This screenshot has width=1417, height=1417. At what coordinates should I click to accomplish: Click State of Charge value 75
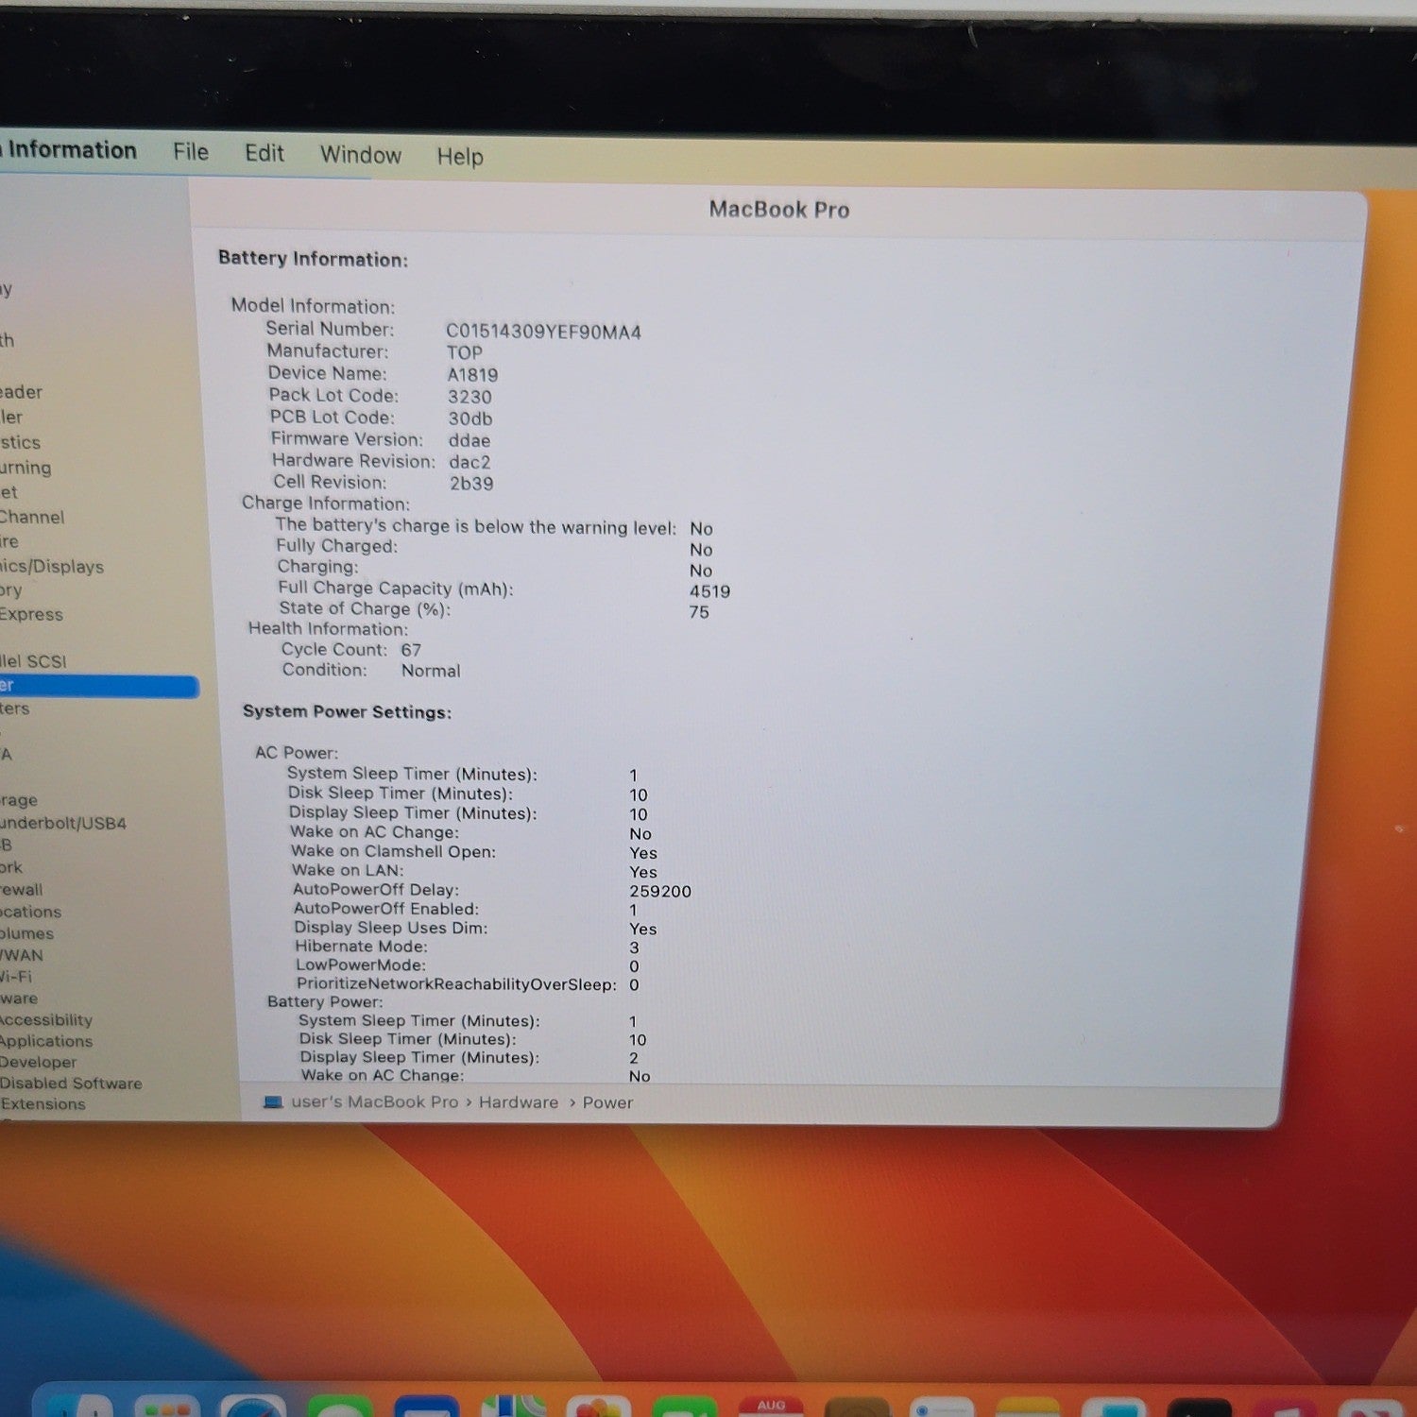pyautogui.click(x=699, y=612)
